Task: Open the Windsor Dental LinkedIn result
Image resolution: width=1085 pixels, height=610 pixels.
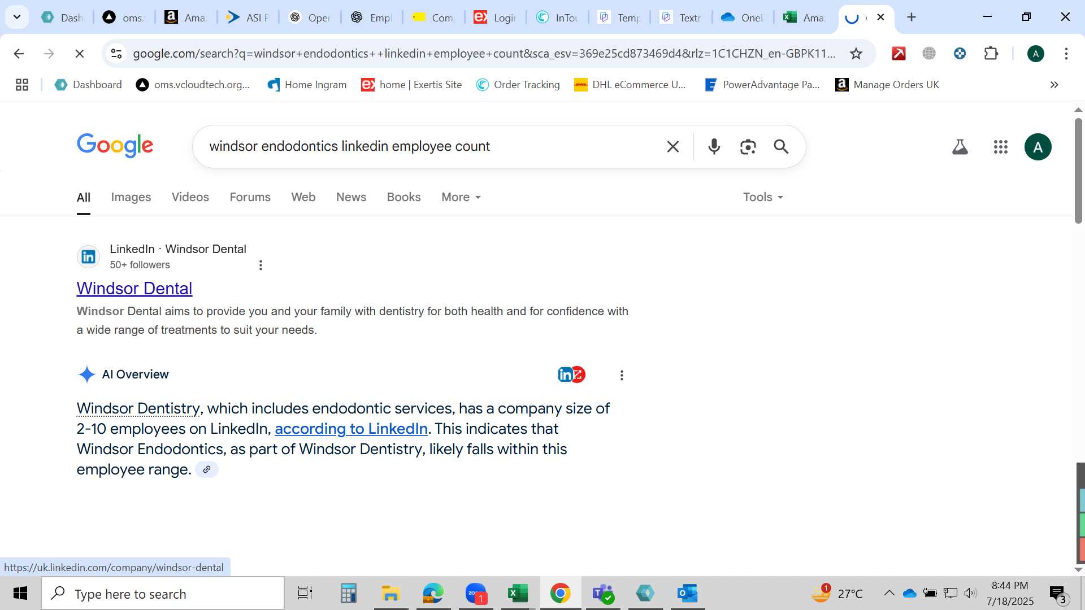Action: (134, 289)
